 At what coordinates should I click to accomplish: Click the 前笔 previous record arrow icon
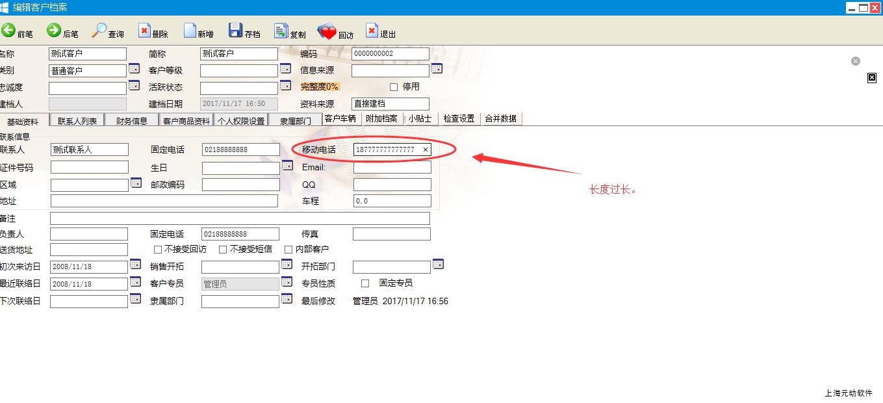pos(8,31)
